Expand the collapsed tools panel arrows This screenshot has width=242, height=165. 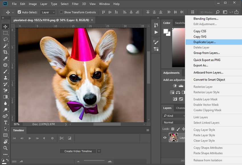tap(3, 18)
